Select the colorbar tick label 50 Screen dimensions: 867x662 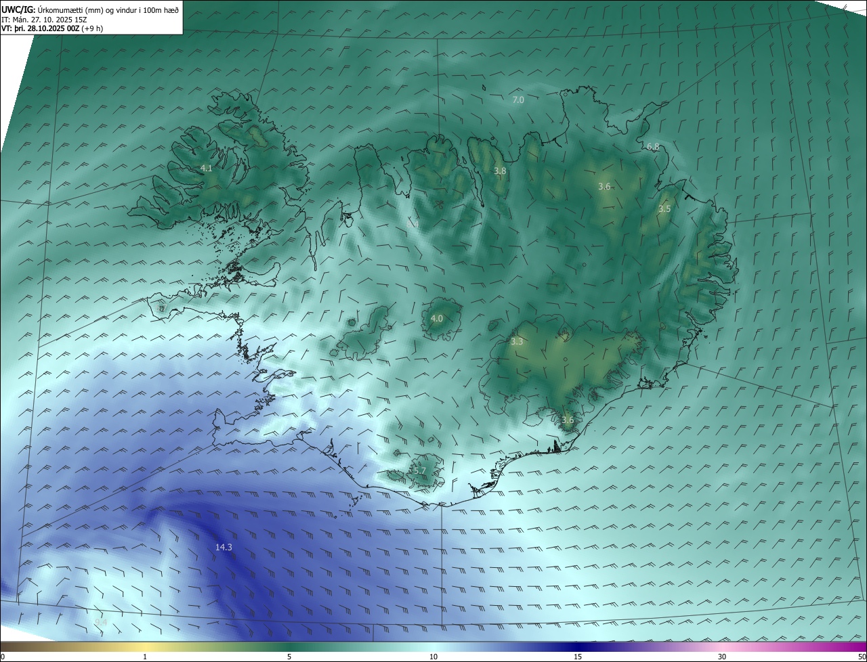point(862,657)
